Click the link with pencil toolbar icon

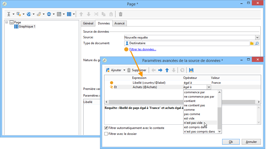(39, 14)
